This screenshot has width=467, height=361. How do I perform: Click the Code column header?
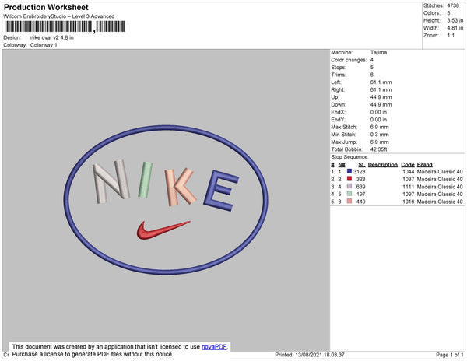pyautogui.click(x=408, y=165)
